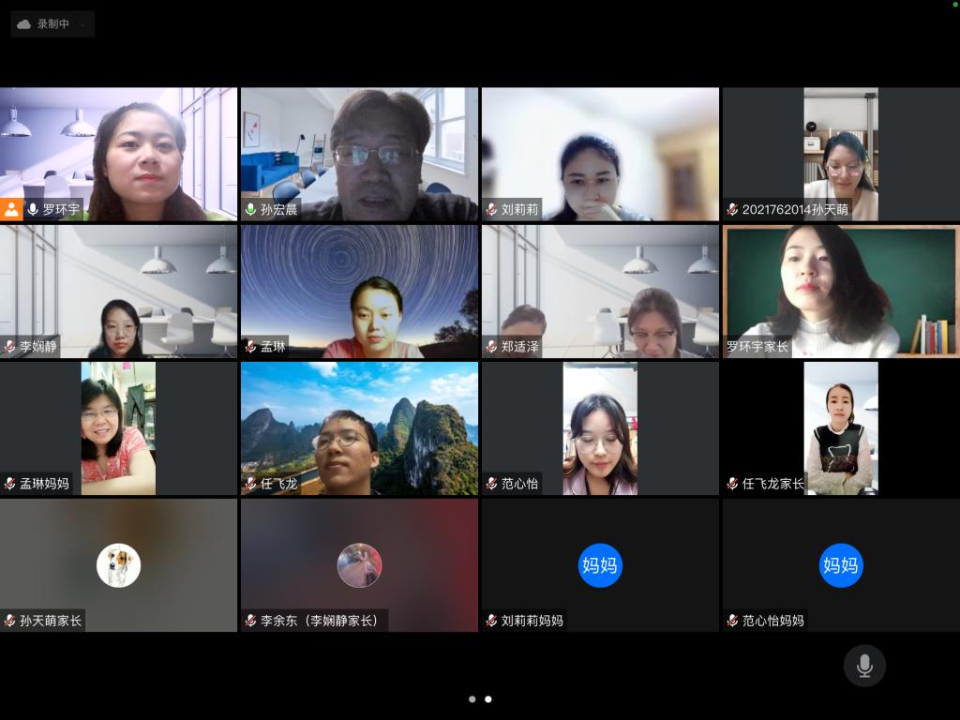Open 2021762014孙天萌's video feed
Screen dimensions: 960x720
click(x=841, y=154)
